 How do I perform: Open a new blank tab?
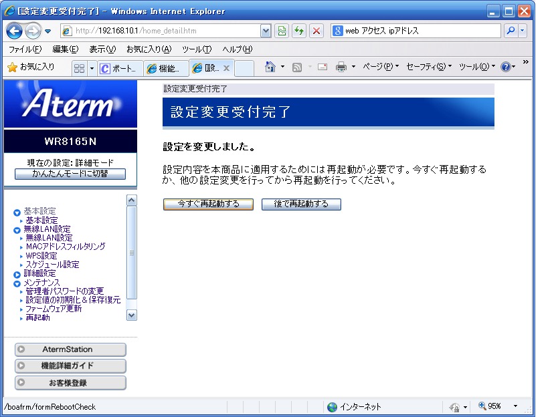pos(244,68)
